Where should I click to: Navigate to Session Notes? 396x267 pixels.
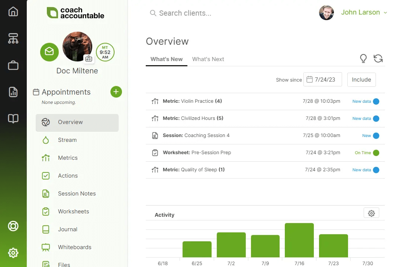click(77, 193)
